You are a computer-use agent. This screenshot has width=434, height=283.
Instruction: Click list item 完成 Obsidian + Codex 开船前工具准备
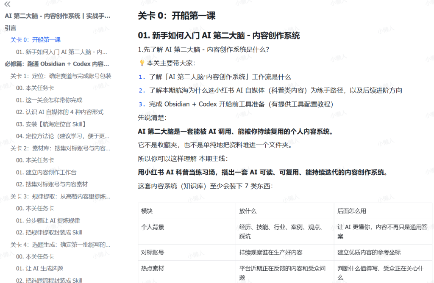point(241,104)
